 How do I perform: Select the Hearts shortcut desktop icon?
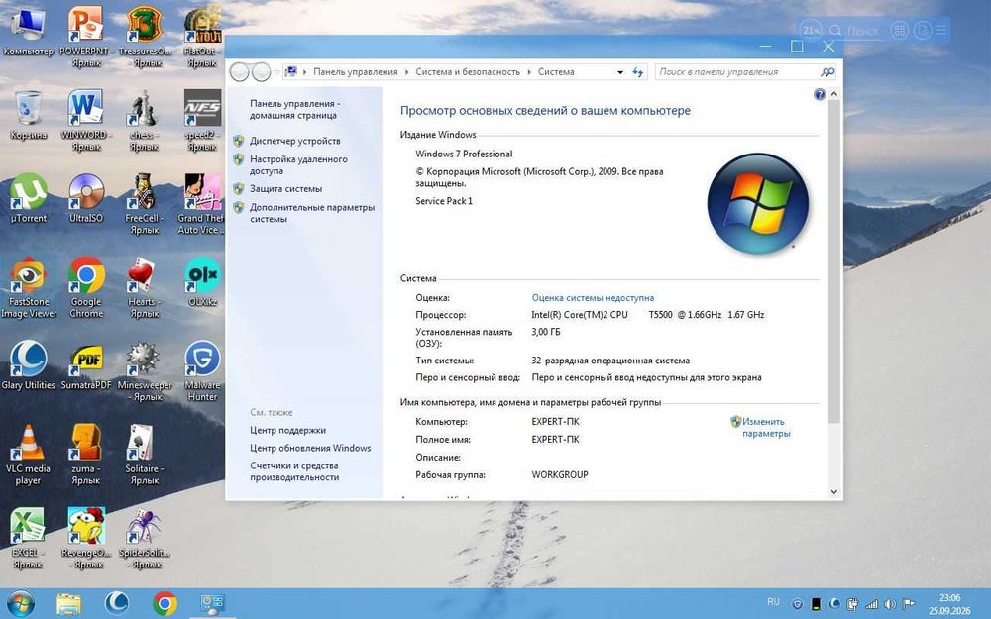tap(144, 287)
